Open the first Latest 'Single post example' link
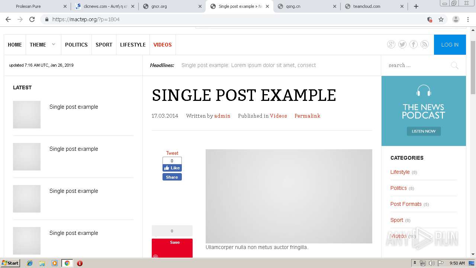The width and height of the screenshot is (476, 268). tap(74, 107)
